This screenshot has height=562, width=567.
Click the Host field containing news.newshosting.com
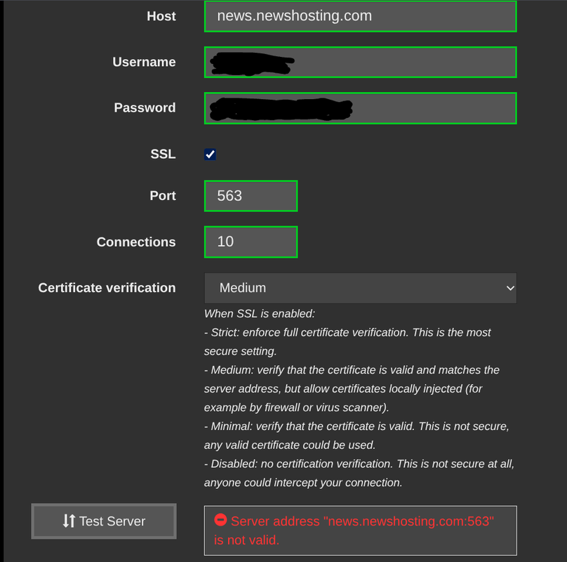coord(360,16)
